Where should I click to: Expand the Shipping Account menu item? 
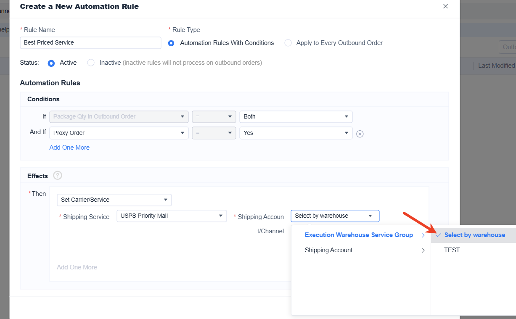(x=361, y=250)
